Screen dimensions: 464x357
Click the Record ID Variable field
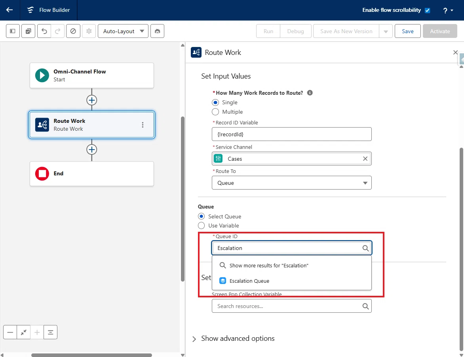(x=291, y=134)
